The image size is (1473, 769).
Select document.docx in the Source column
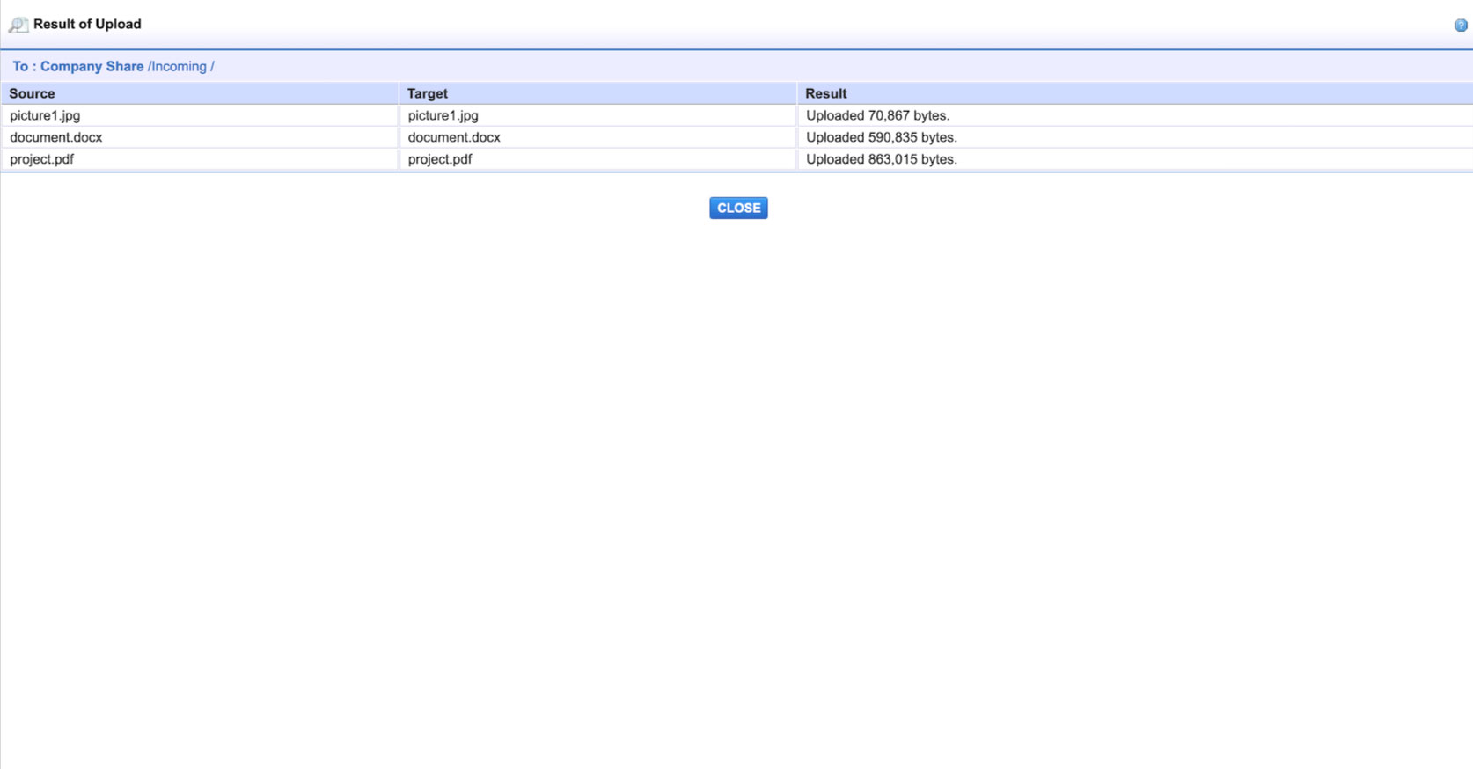56,137
